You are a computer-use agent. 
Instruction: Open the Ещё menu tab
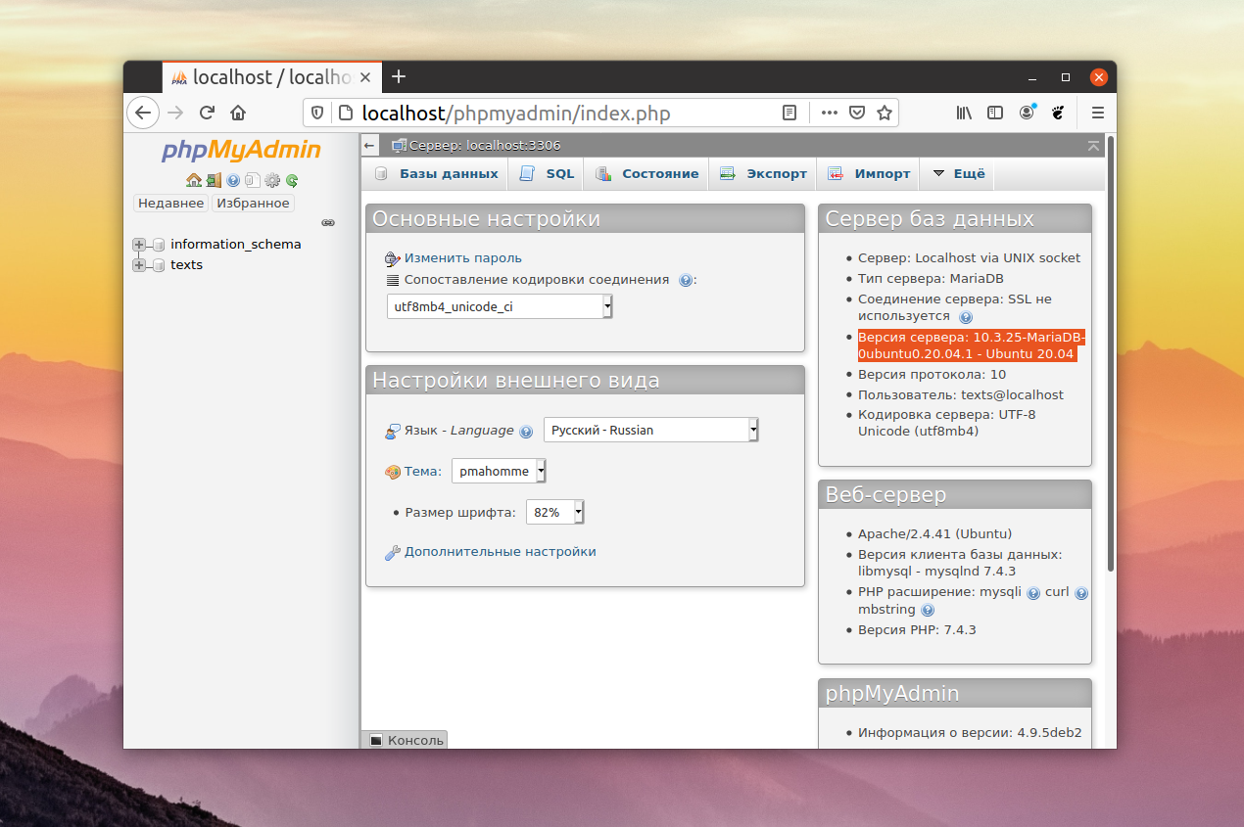pos(959,174)
